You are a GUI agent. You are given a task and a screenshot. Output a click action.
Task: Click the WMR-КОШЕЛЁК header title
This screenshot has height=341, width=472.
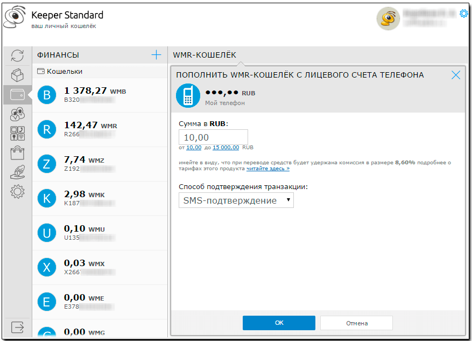coord(205,55)
